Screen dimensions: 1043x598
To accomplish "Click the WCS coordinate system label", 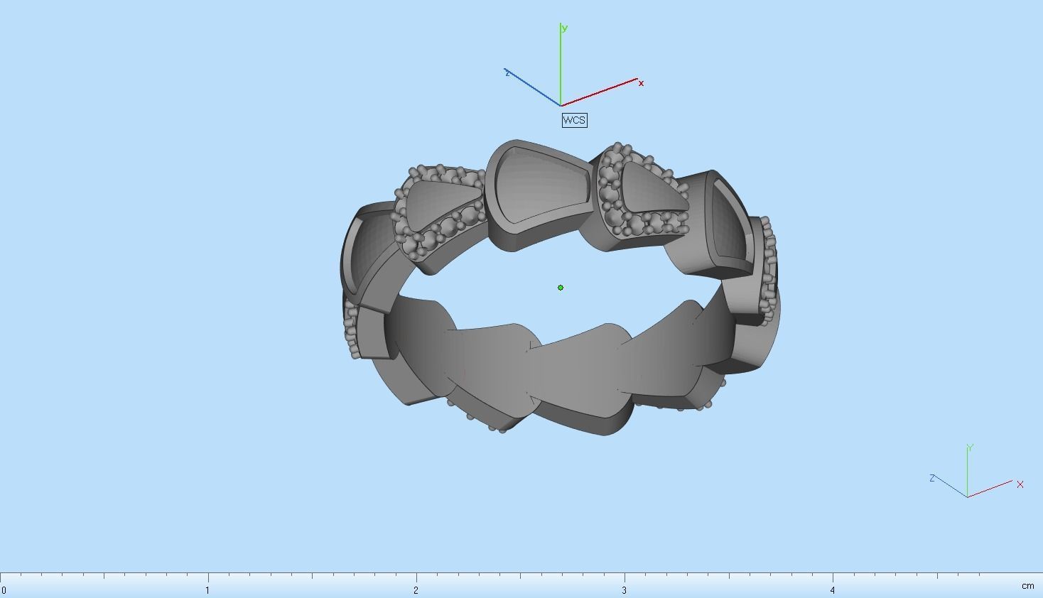I will 574,120.
